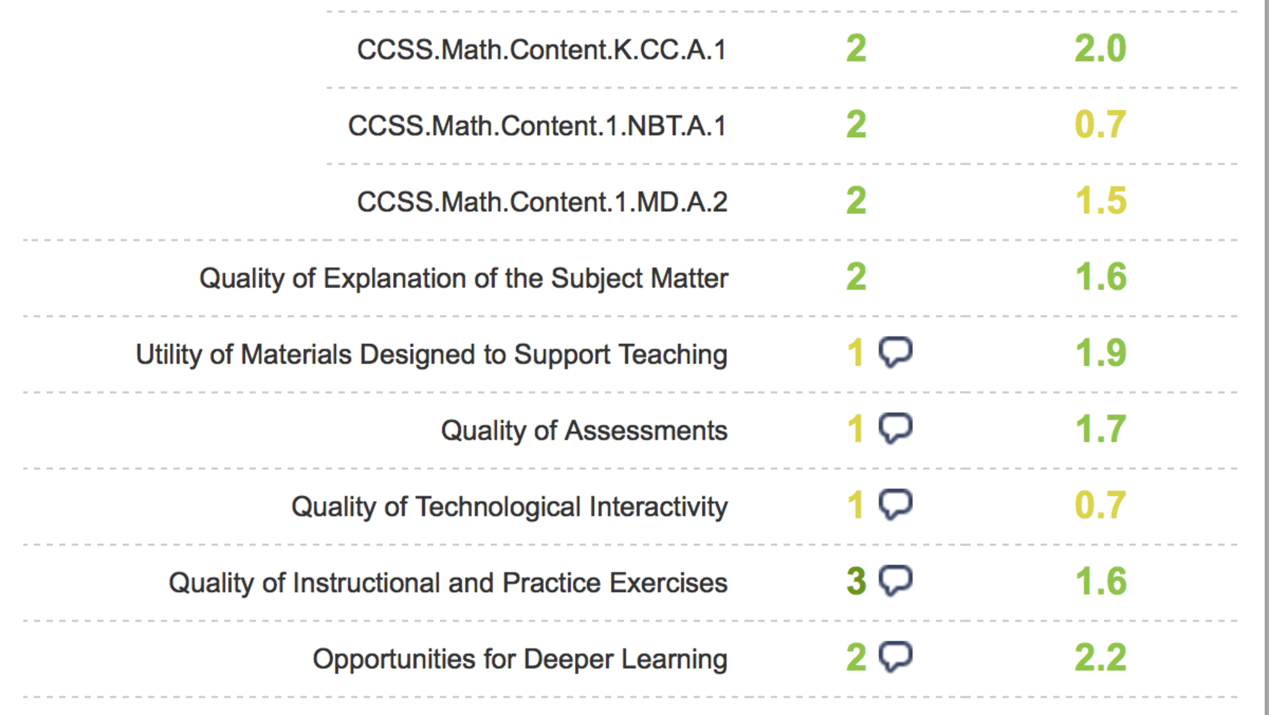Click the 2.2 average for Deeper Learning
Viewport: 1269px width, 715px height.
coord(1100,657)
